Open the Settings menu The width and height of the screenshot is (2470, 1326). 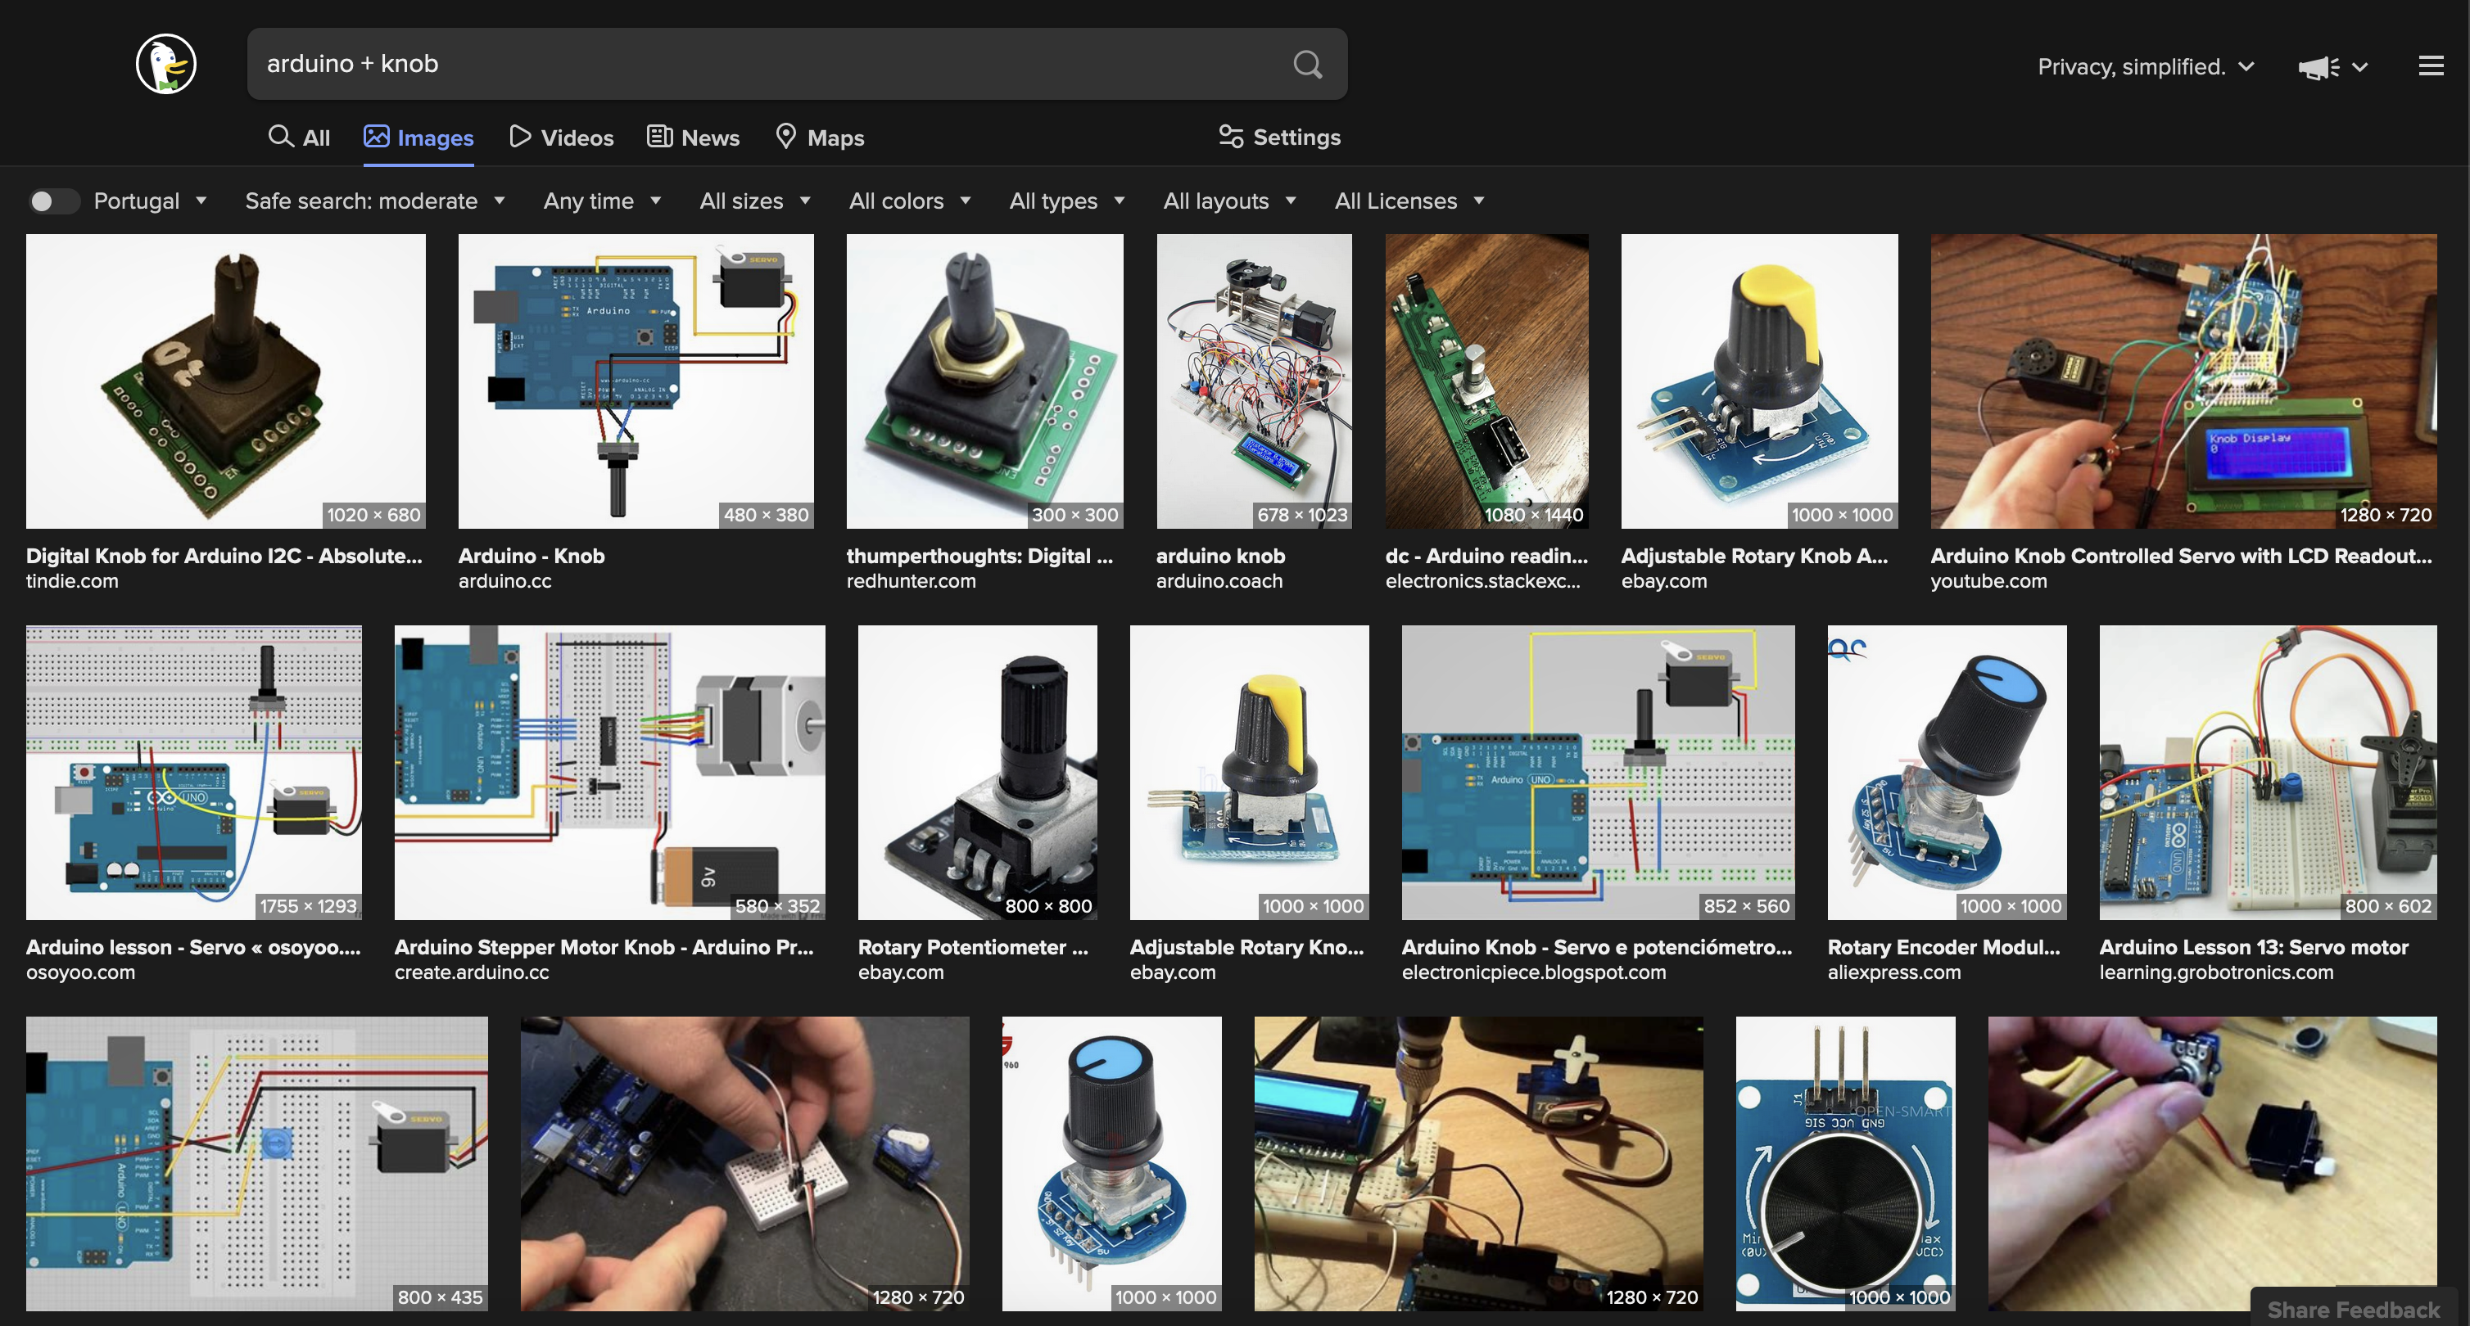tap(1279, 137)
